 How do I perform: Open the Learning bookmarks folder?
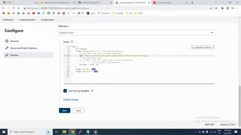[118, 13]
